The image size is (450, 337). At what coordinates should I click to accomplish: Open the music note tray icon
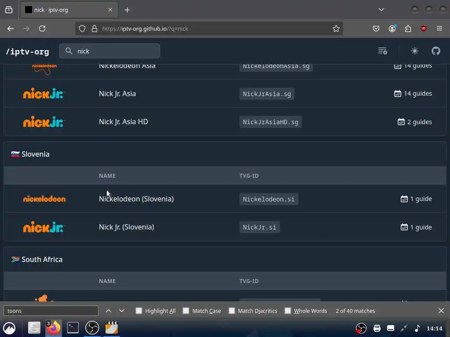417,328
